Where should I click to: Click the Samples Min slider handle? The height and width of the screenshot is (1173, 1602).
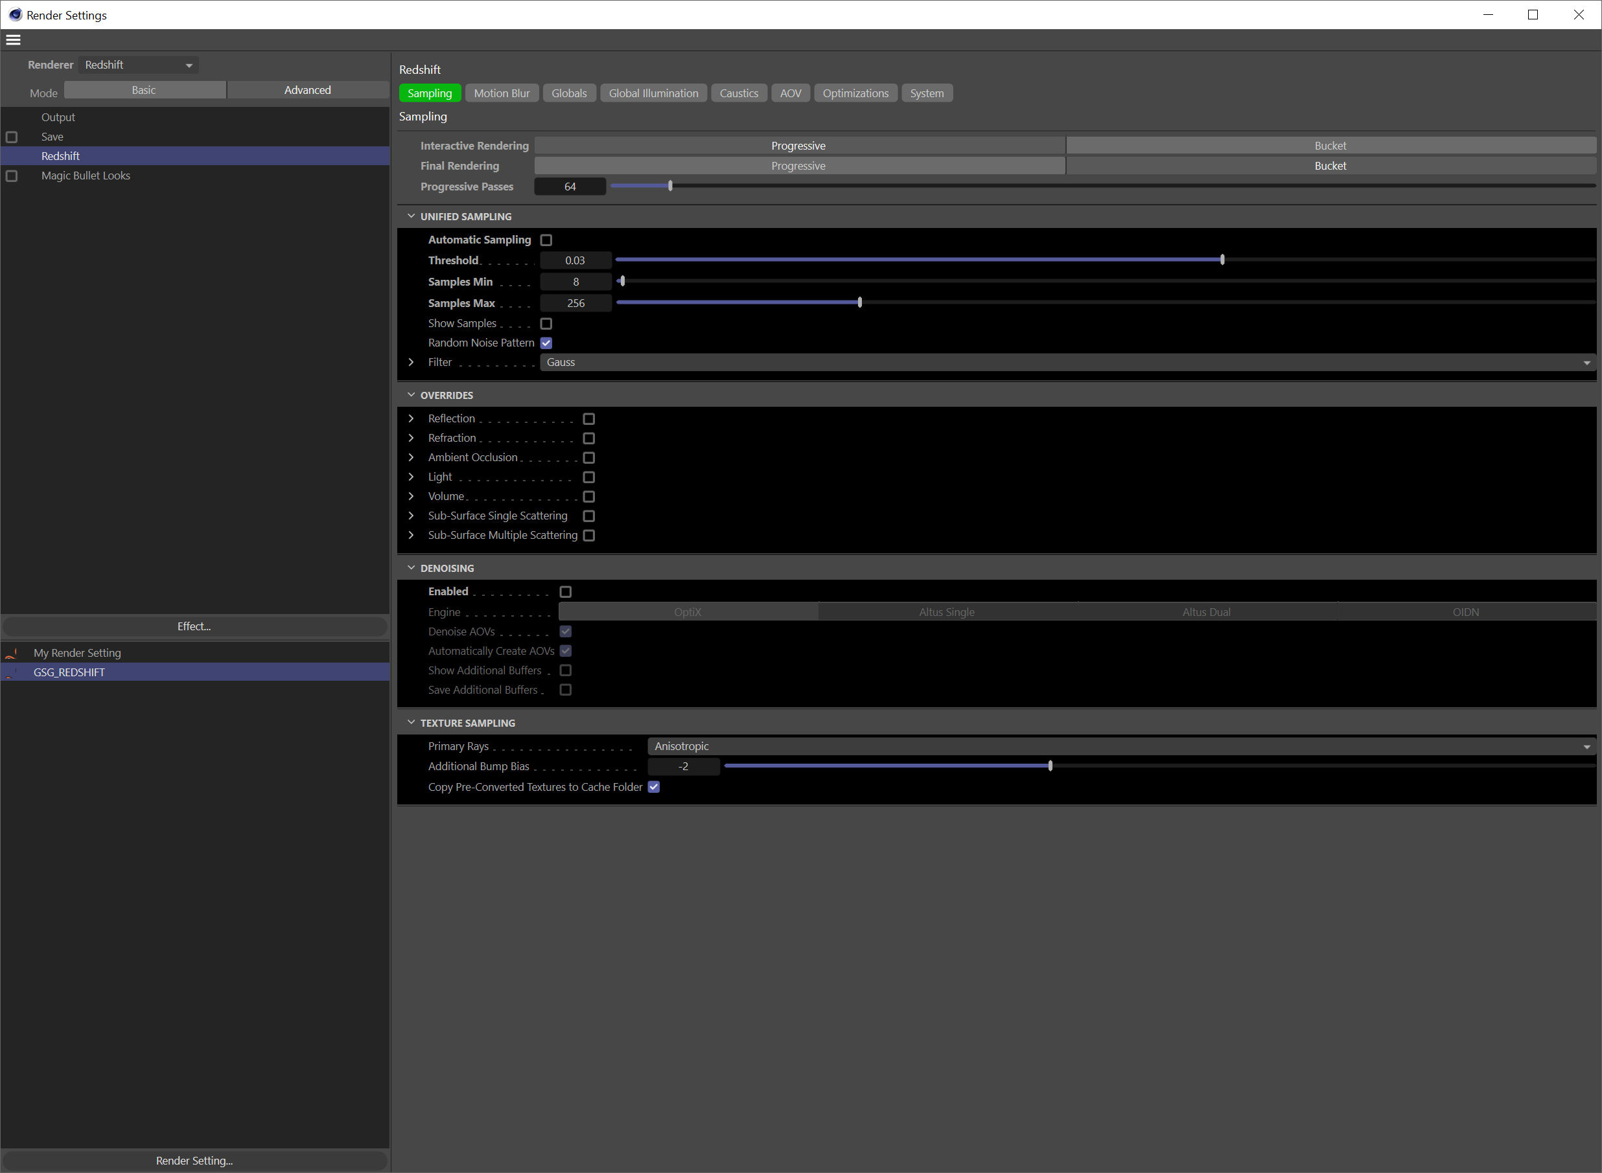pos(622,281)
